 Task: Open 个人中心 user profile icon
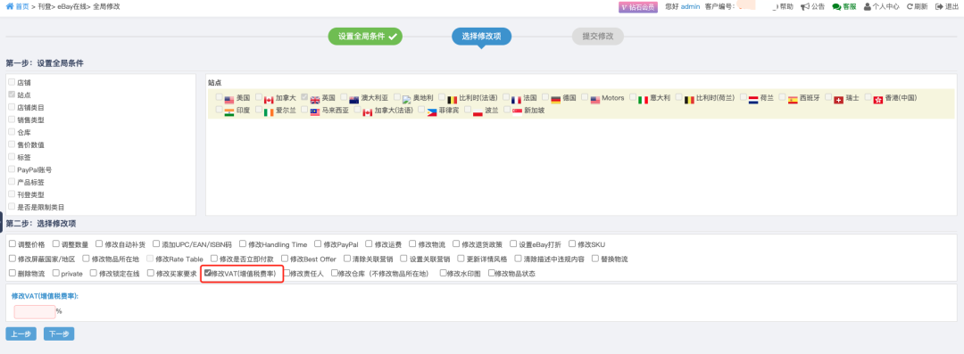[x=867, y=7]
